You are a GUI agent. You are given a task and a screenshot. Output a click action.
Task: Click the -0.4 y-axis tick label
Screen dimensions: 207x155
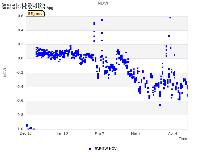pos(20,87)
